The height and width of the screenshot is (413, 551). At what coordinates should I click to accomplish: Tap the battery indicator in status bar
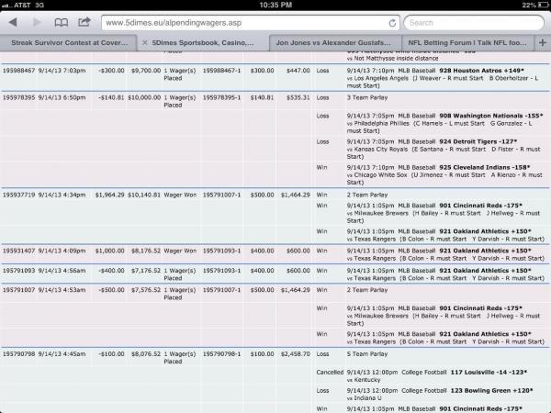tap(539, 5)
